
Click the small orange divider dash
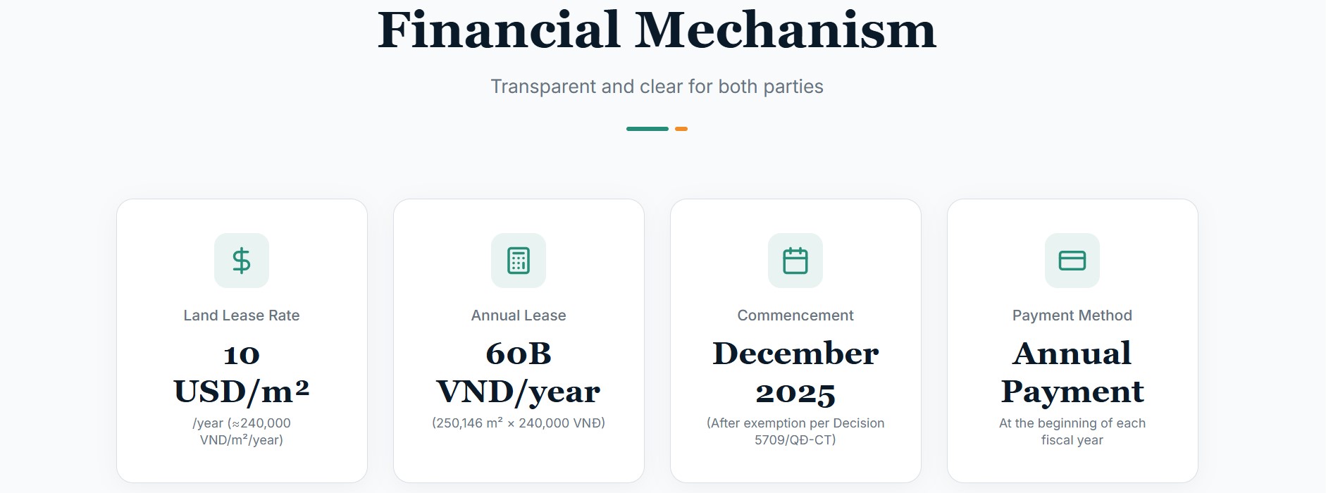(x=681, y=129)
